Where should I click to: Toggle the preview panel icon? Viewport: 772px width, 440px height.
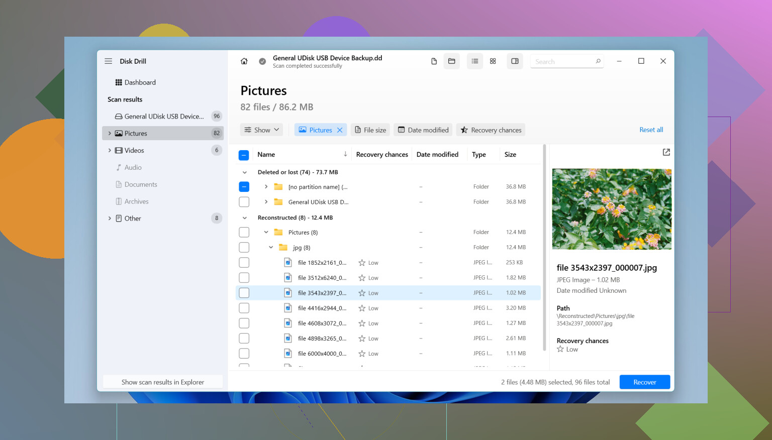(x=515, y=61)
